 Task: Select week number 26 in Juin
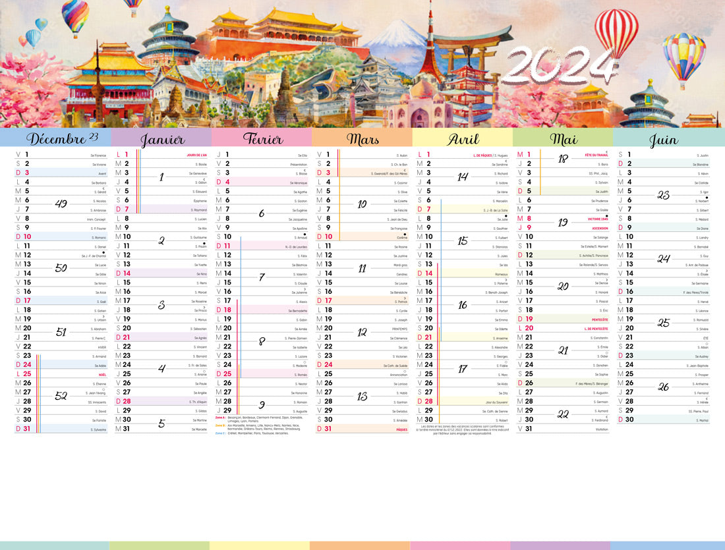click(x=664, y=387)
